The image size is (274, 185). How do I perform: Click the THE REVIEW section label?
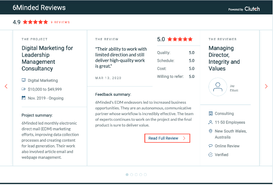click(x=107, y=39)
